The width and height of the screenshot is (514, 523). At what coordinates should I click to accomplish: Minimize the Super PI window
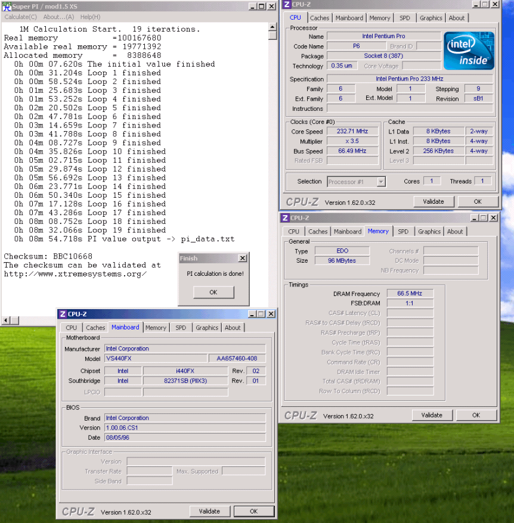[x=253, y=6]
